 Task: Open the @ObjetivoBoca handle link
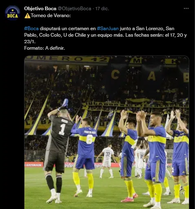click(x=74, y=9)
